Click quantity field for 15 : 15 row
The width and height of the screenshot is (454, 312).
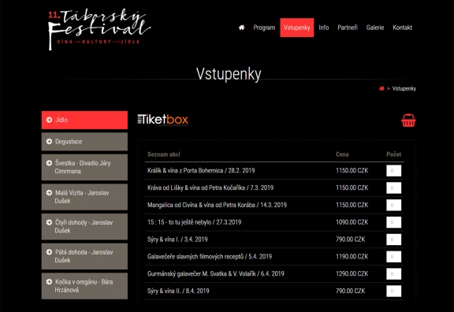pos(394,222)
